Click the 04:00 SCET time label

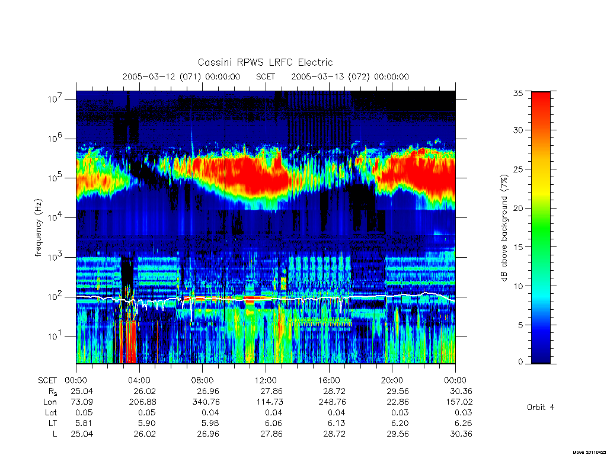(139, 380)
